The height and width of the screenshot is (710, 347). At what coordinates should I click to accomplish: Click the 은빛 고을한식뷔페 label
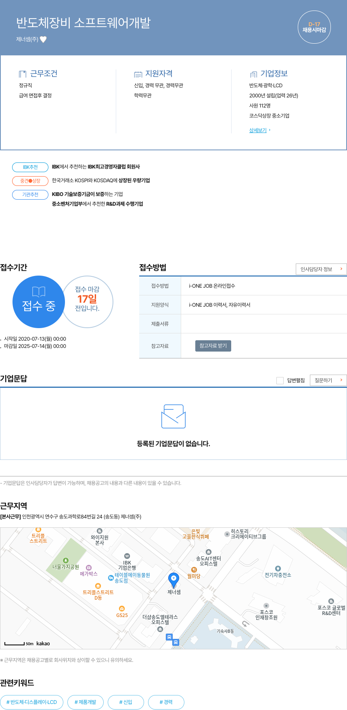(x=196, y=534)
